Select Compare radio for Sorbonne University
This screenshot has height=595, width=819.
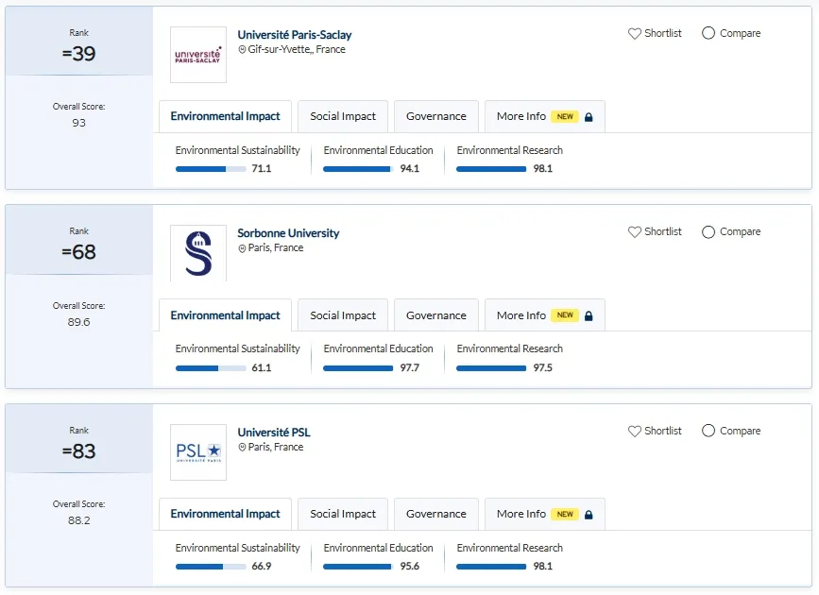coord(708,232)
